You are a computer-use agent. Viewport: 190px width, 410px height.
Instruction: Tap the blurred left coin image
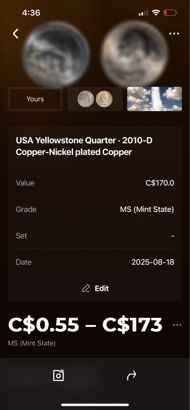click(x=56, y=54)
